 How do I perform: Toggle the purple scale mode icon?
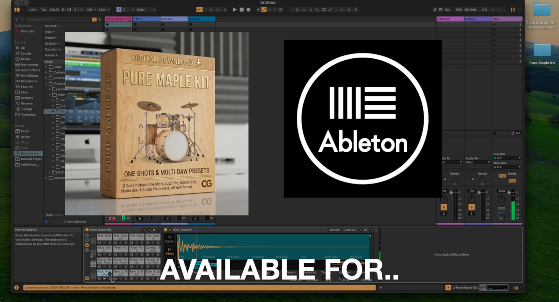(x=119, y=10)
